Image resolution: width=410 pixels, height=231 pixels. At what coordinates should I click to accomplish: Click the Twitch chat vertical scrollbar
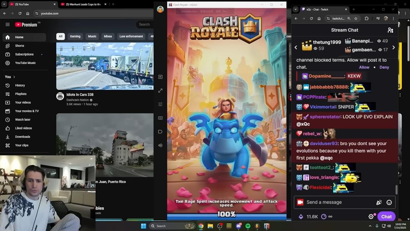(x=396, y=190)
